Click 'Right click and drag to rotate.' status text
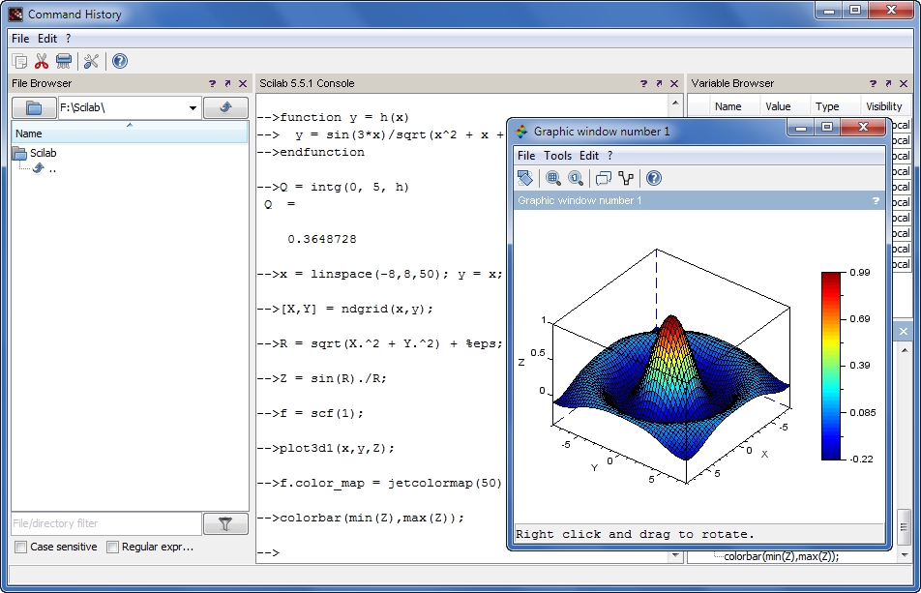This screenshot has width=921, height=593. coord(635,534)
